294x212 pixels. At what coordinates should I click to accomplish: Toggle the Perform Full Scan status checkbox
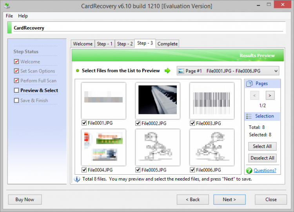point(16,81)
